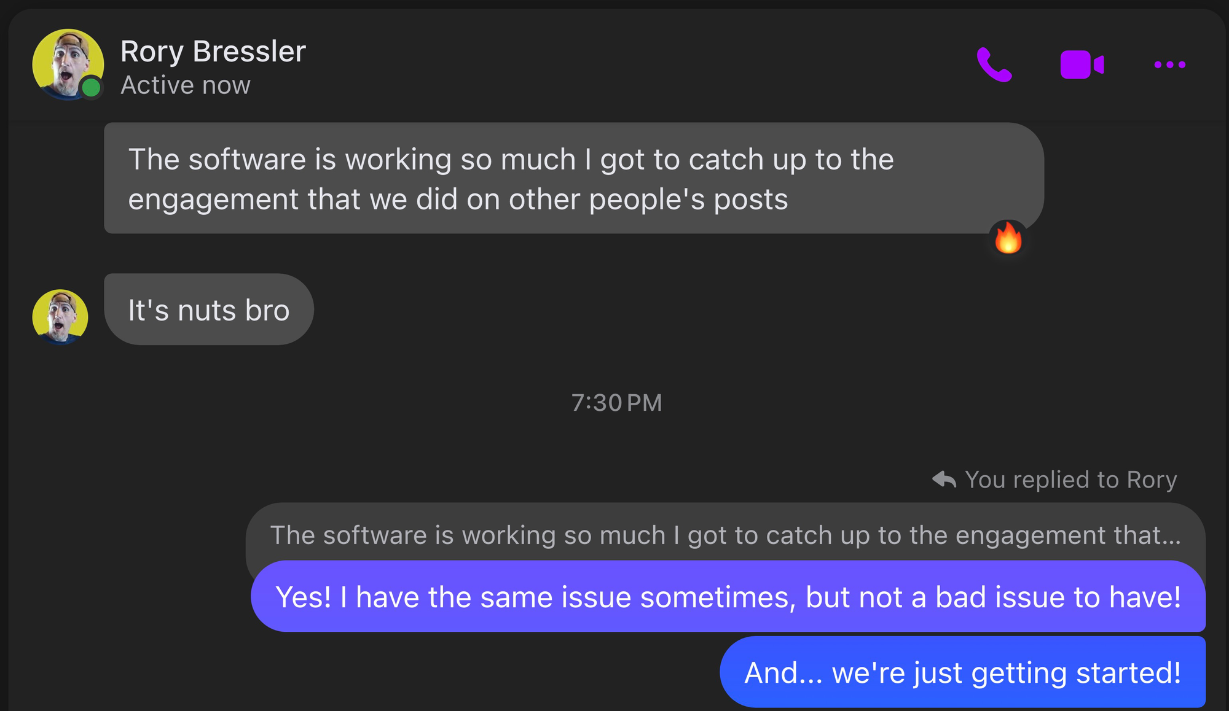Click the small avatar beside "It's nuts bro"

60,316
